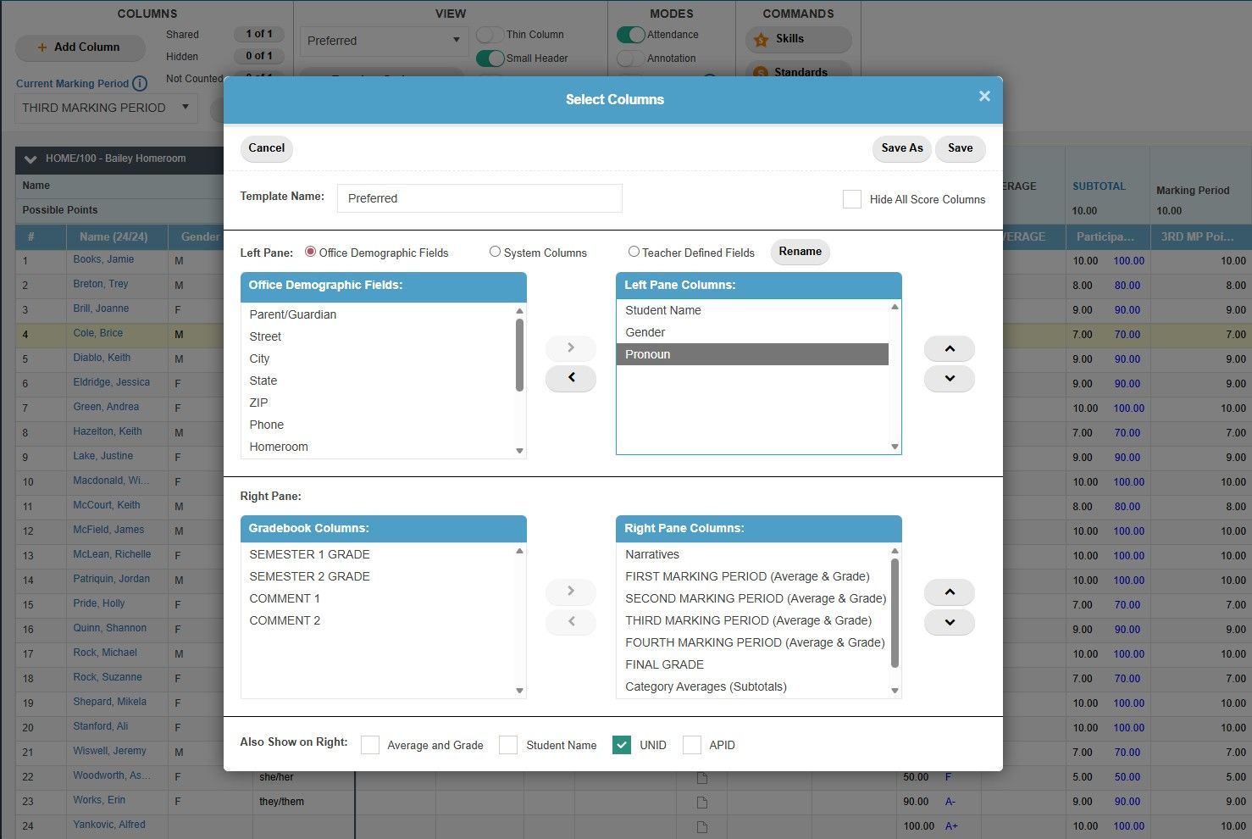The width and height of the screenshot is (1252, 839).
Task: Turn off the Attendance mode toggle
Action: [x=631, y=35]
